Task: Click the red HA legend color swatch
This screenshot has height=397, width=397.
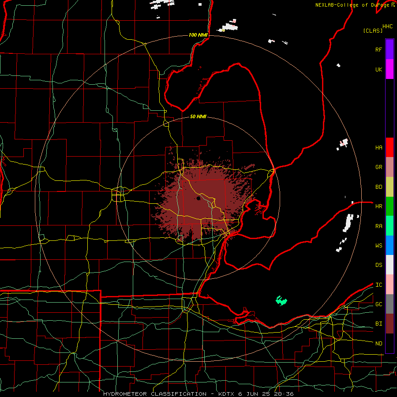Action: click(x=390, y=147)
